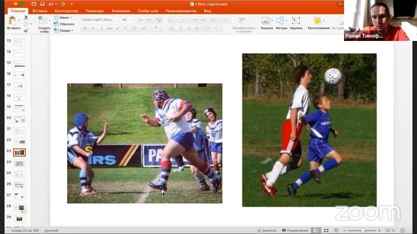Click the font color A swatch

tap(156, 28)
